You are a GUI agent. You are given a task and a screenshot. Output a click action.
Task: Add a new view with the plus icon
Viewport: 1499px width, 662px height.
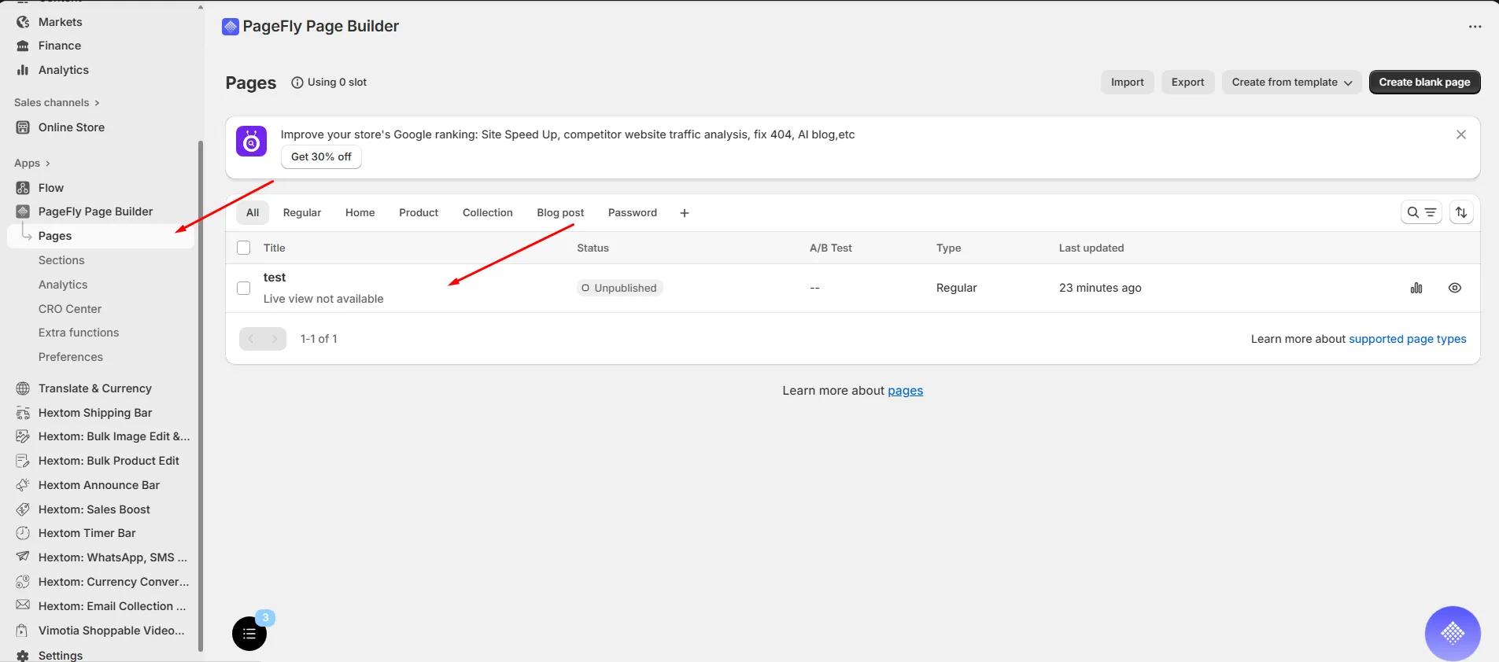coord(685,213)
